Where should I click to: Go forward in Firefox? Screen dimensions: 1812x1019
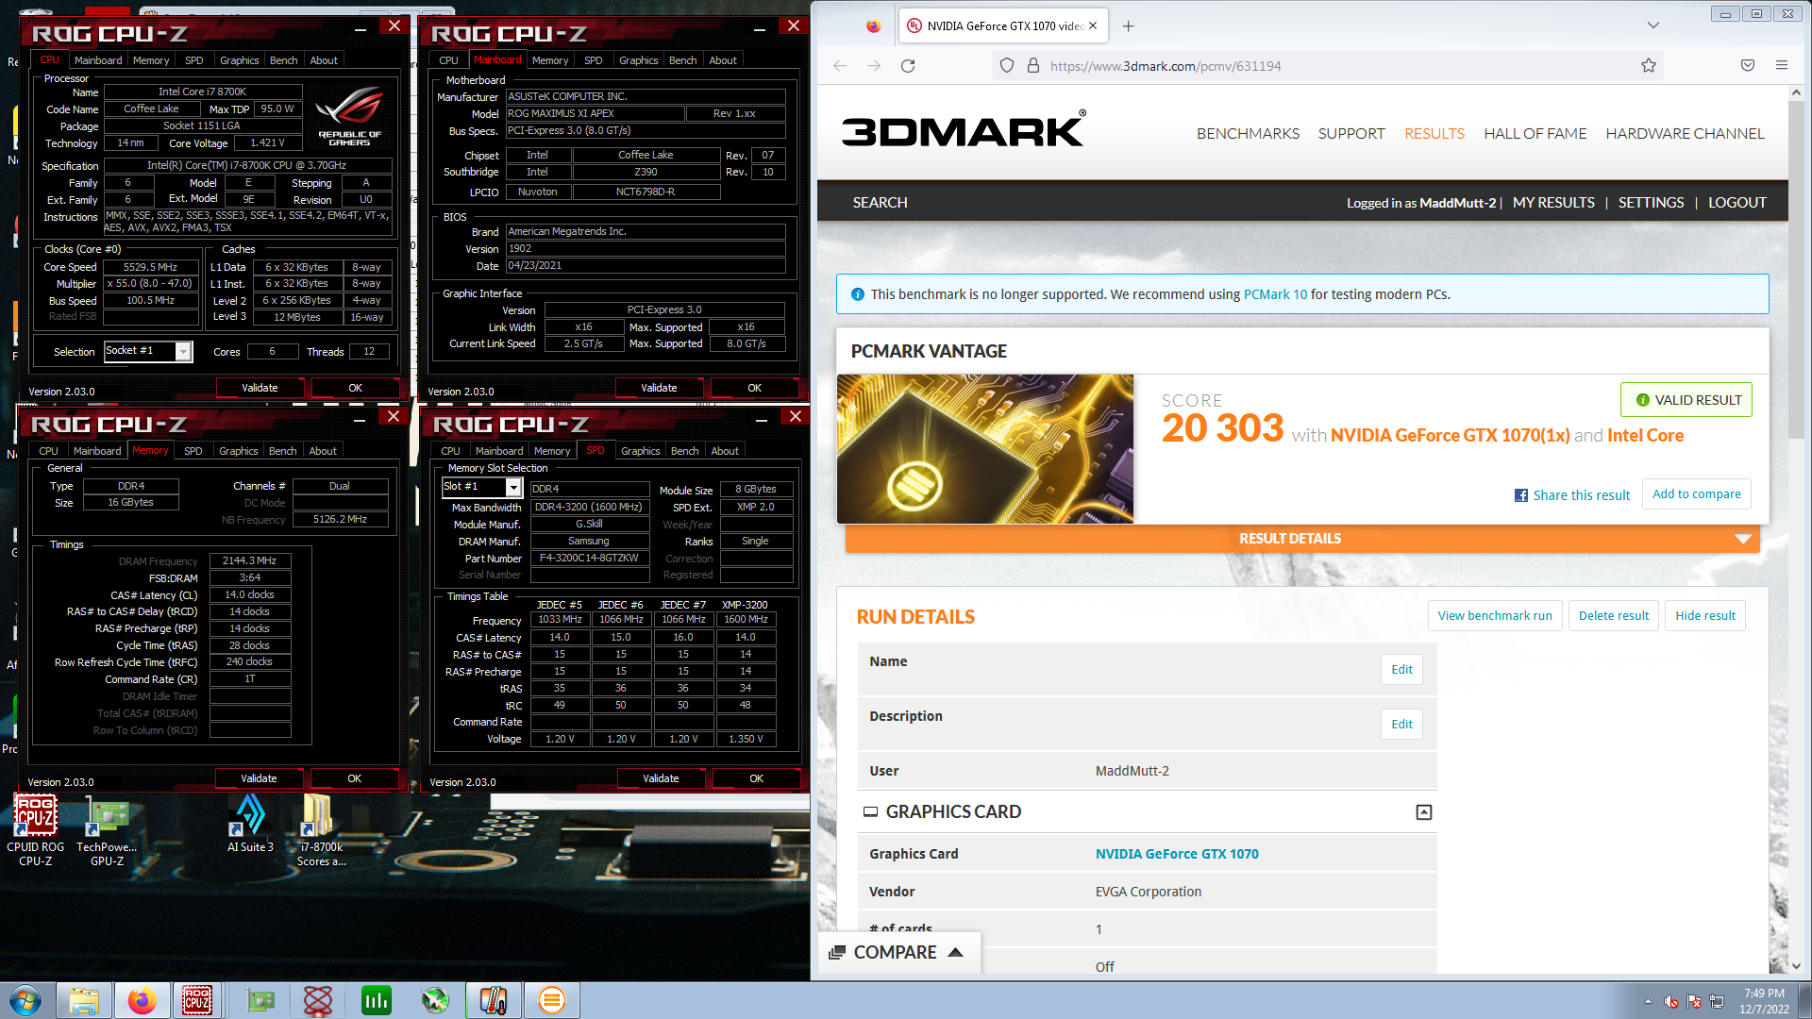pyautogui.click(x=874, y=65)
